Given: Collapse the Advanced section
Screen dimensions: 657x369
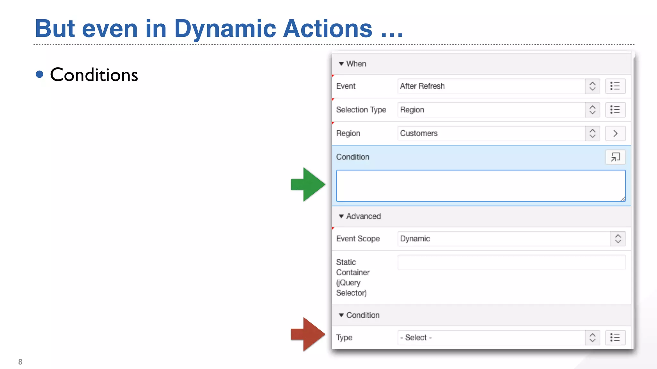Looking at the screenshot, I should tap(341, 216).
